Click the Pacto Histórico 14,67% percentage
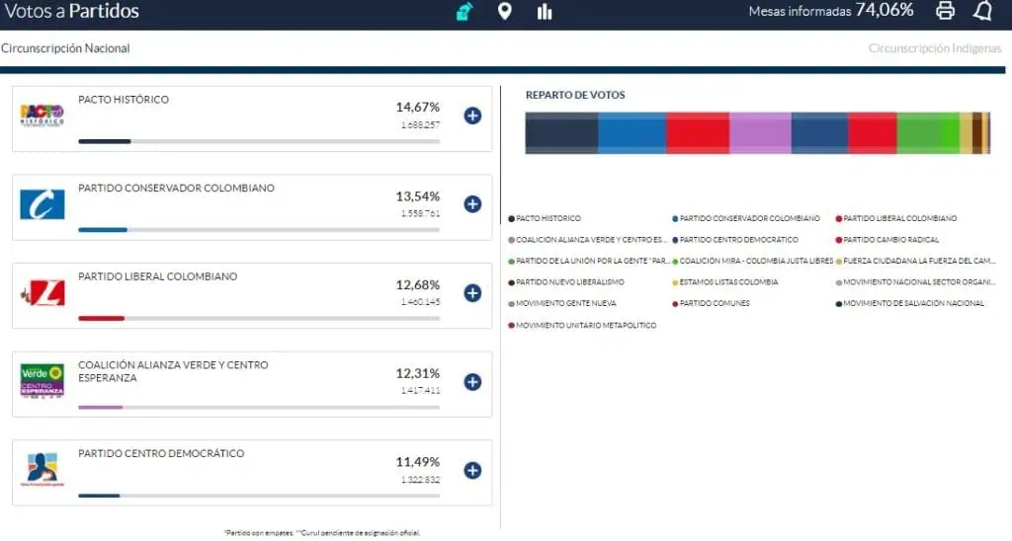This screenshot has width=1012, height=541. [x=418, y=107]
